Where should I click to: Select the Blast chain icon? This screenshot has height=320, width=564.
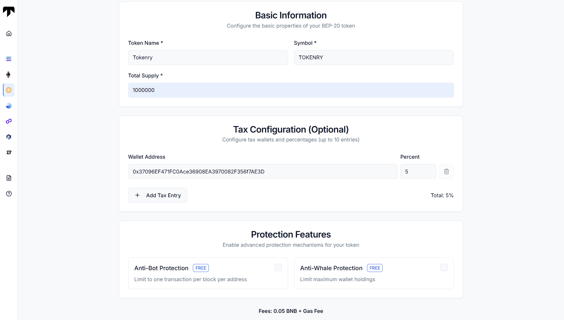tap(9, 152)
